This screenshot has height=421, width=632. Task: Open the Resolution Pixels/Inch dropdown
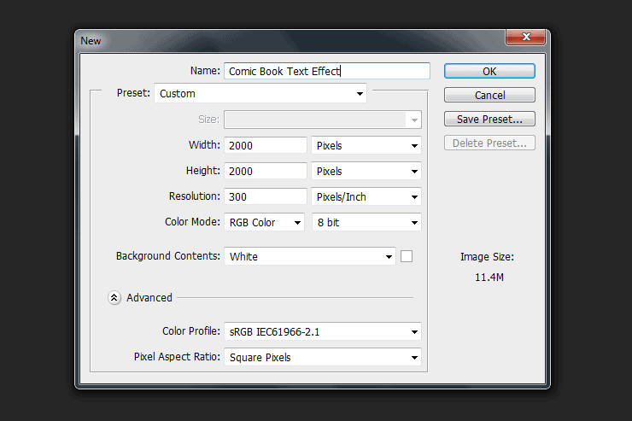366,197
